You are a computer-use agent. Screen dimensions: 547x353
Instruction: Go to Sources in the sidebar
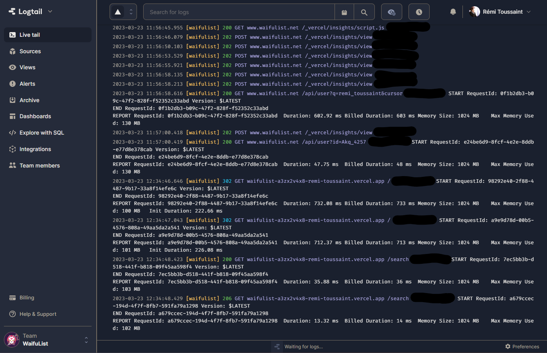pyautogui.click(x=48, y=51)
